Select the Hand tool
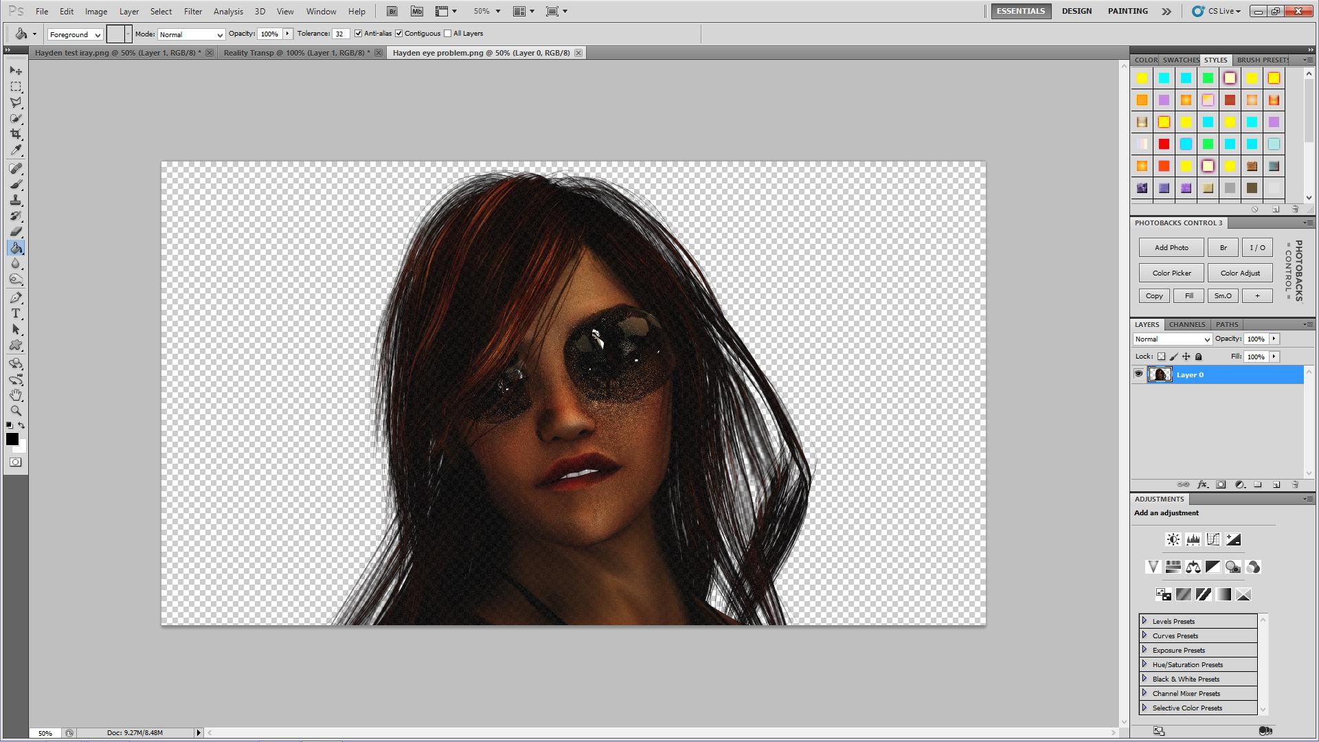The height and width of the screenshot is (742, 1319). pyautogui.click(x=16, y=395)
